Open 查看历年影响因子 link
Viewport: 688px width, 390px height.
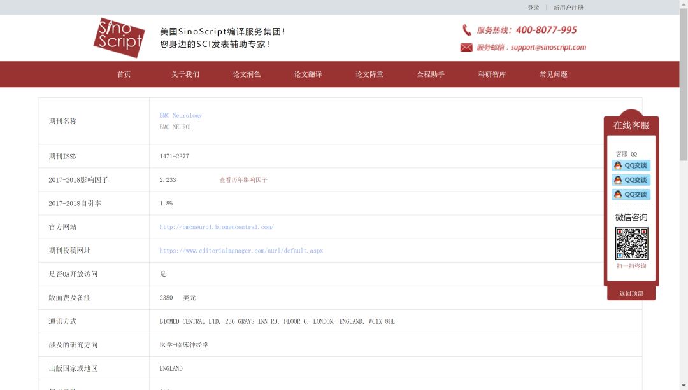[242, 179]
